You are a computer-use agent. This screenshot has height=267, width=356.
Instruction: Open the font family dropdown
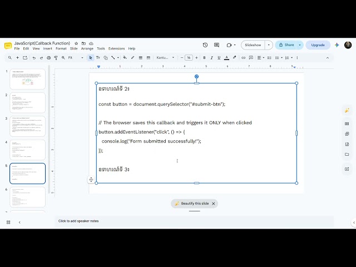(165, 58)
